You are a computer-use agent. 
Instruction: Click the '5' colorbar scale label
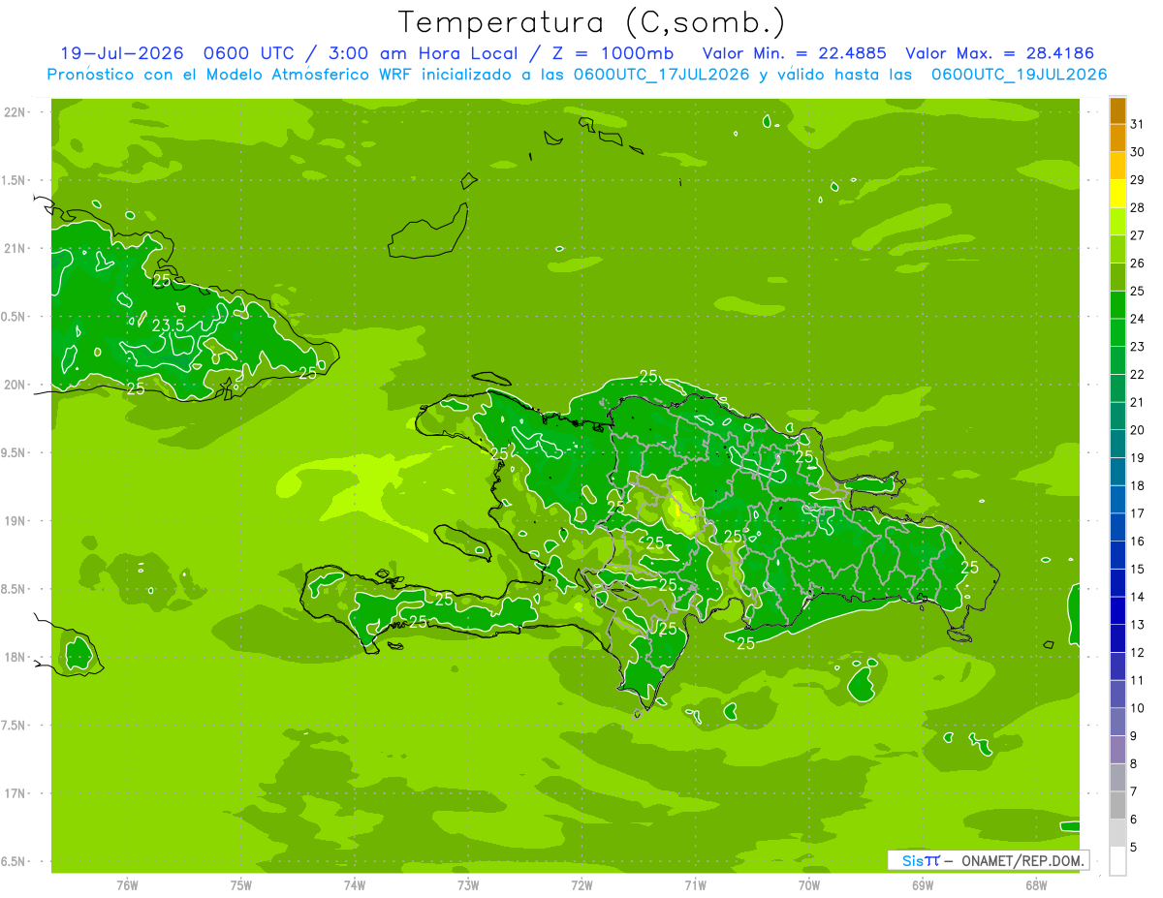pyautogui.click(x=1134, y=848)
